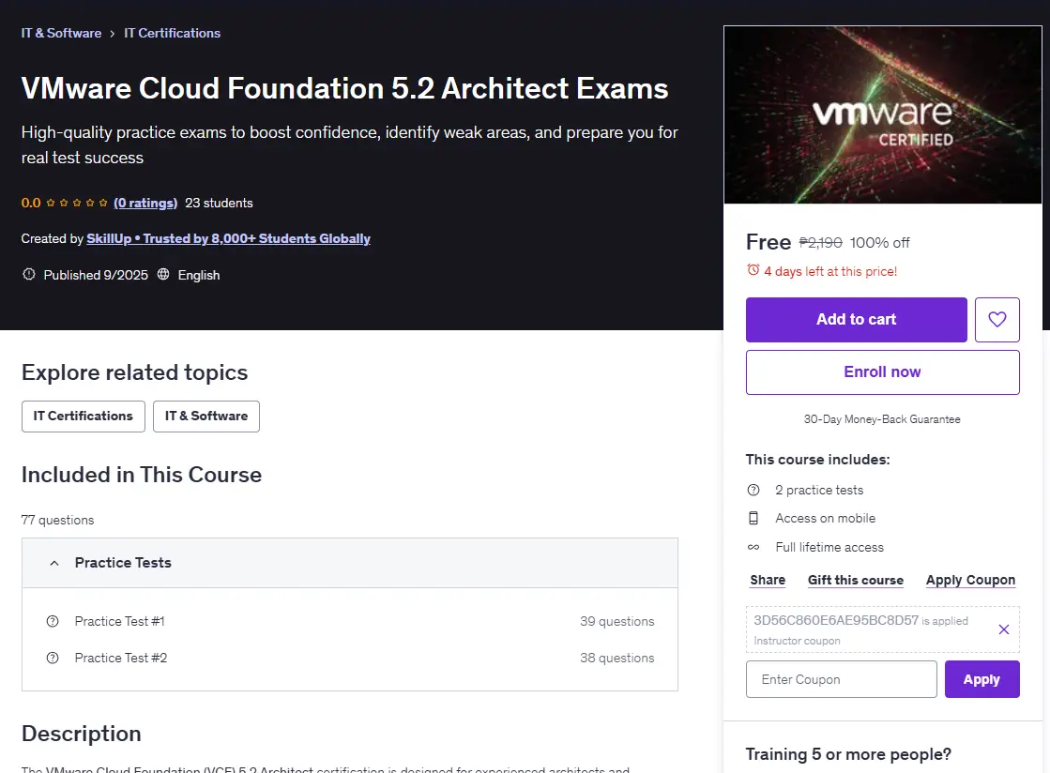
Task: Remove applied coupon with X icon
Action: 1003,629
